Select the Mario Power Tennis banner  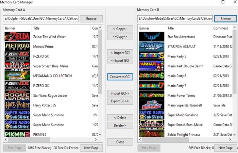pyautogui.click(x=152, y=95)
